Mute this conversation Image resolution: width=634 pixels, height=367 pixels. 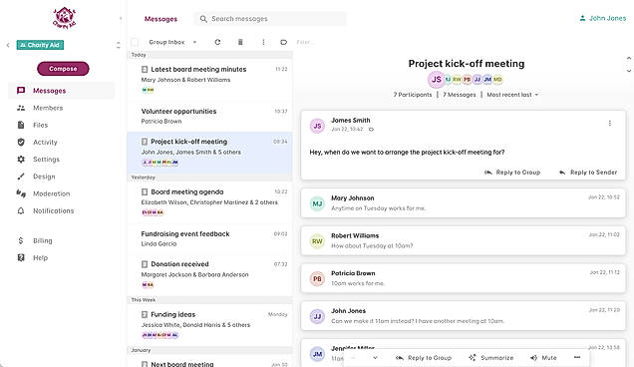point(543,358)
